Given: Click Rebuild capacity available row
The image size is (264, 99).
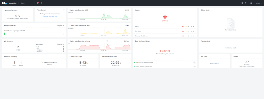Looking at the screenshot, I should (165, 62).
